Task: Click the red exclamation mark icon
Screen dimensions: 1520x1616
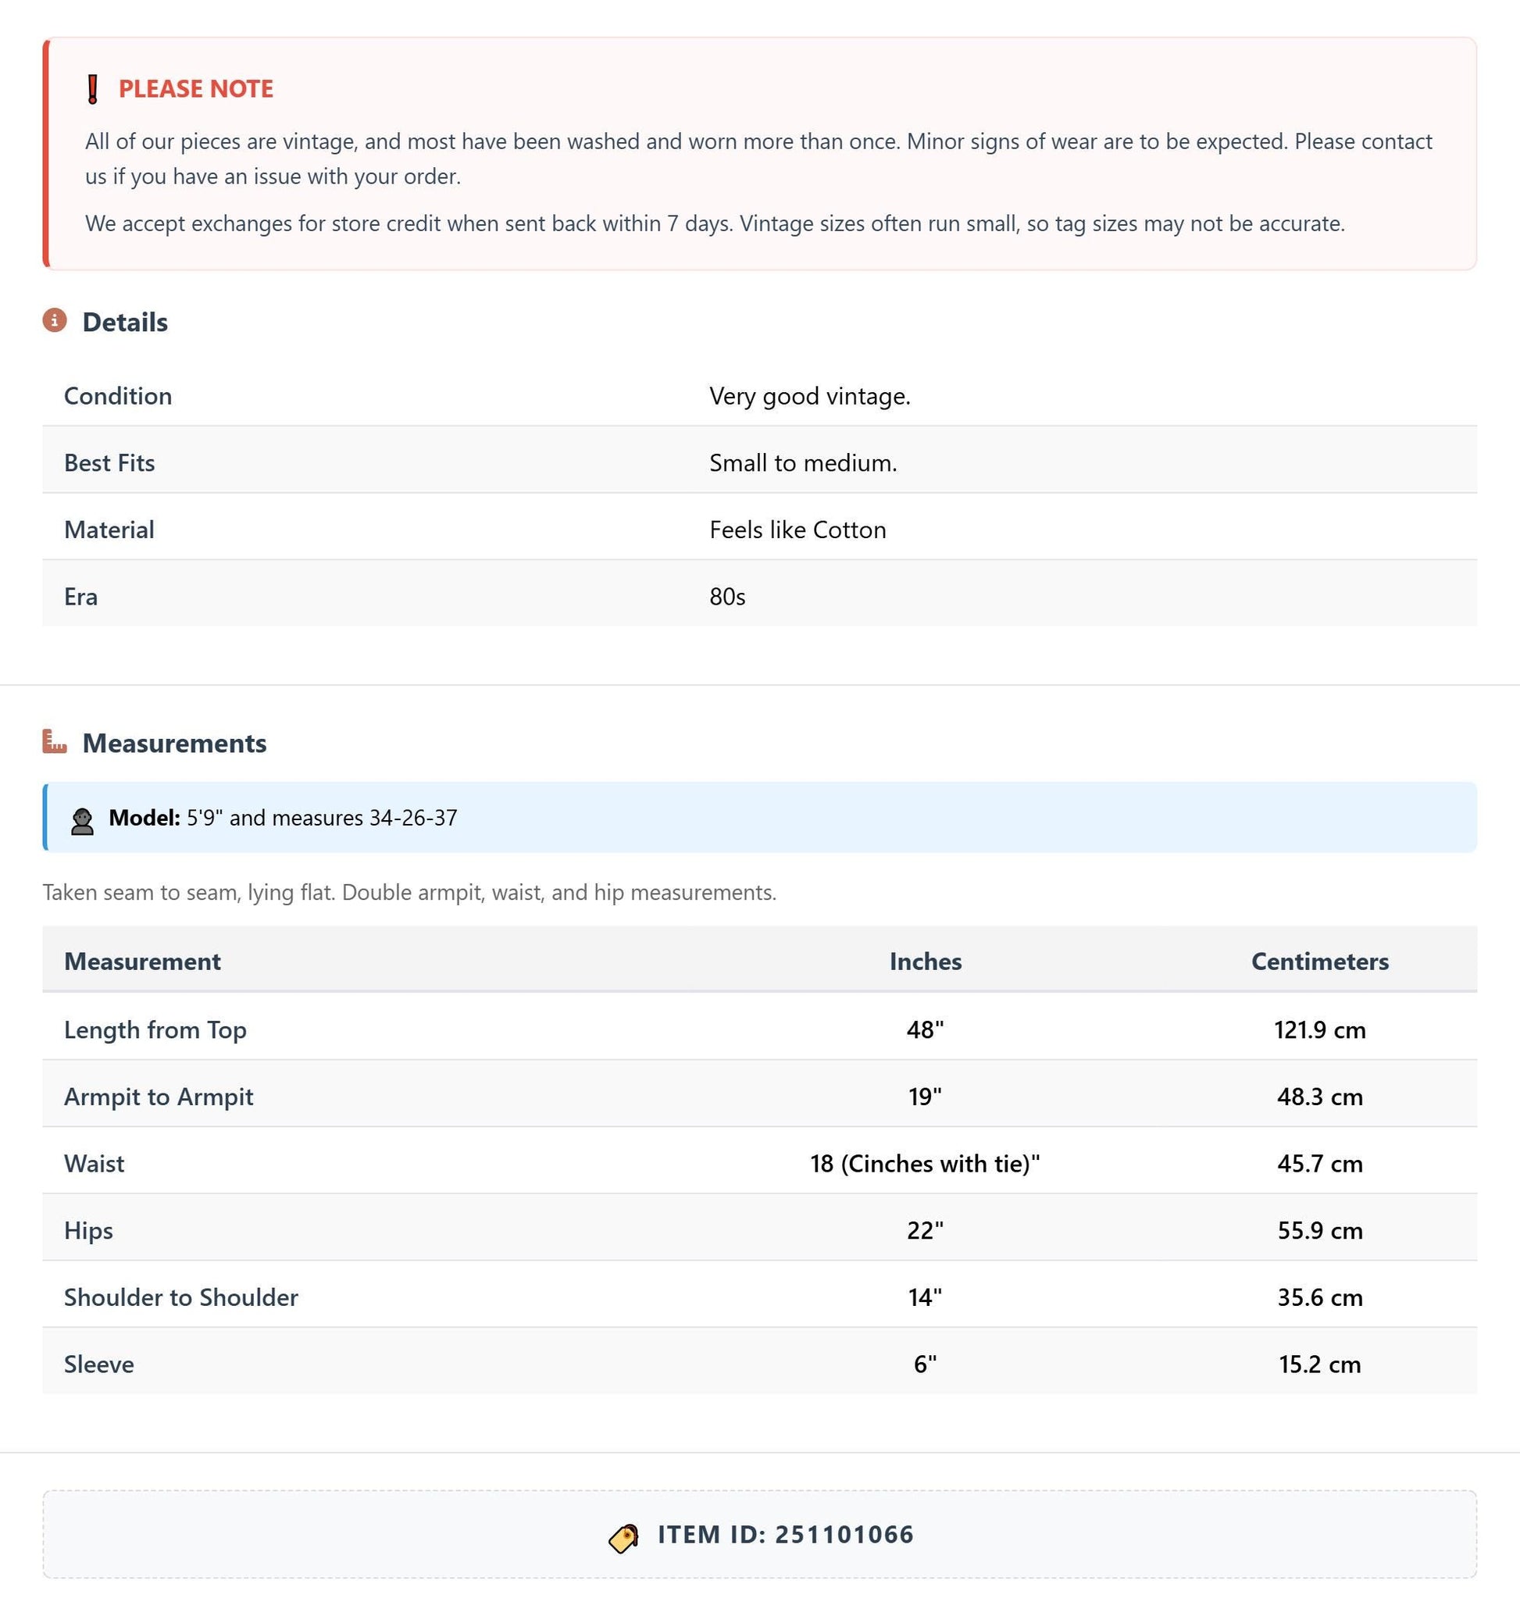Action: pyautogui.click(x=93, y=88)
